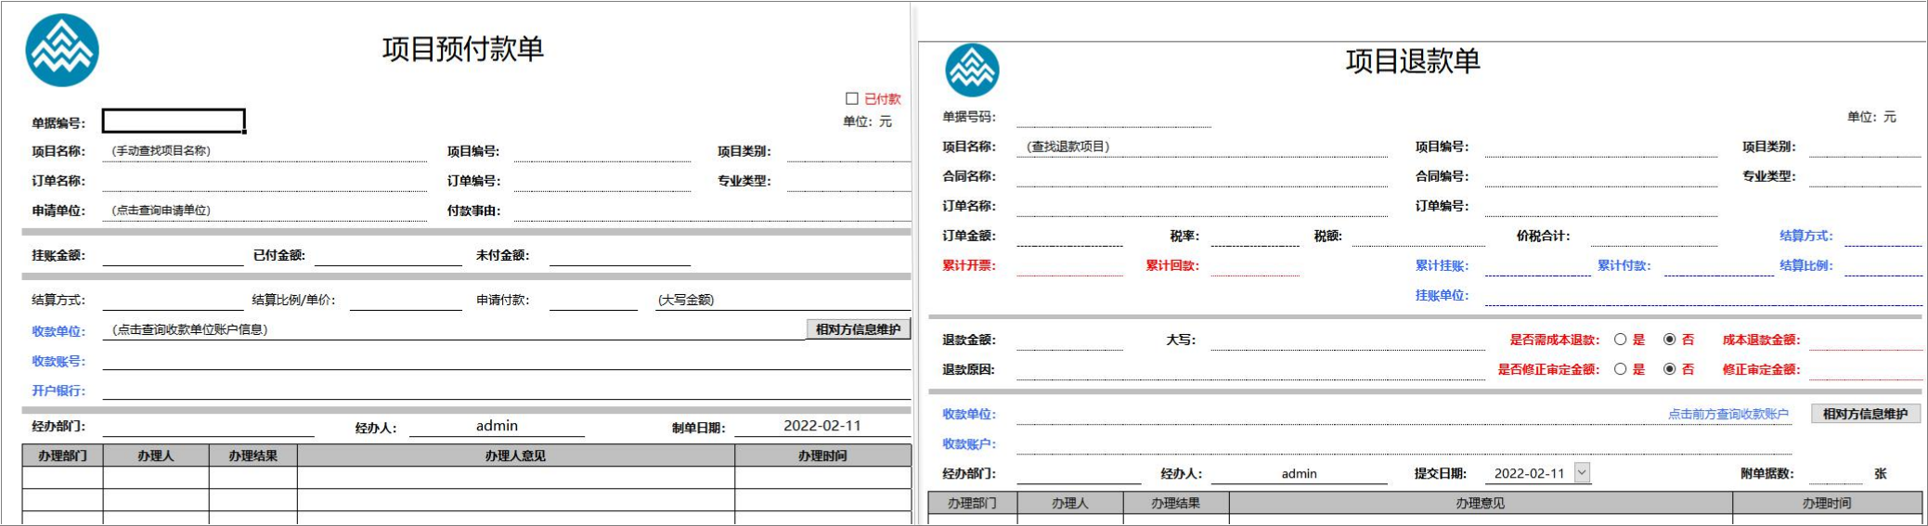This screenshot has height=526, width=1928.
Task: Click the 退款金额 input field
Action: click(x=1070, y=340)
